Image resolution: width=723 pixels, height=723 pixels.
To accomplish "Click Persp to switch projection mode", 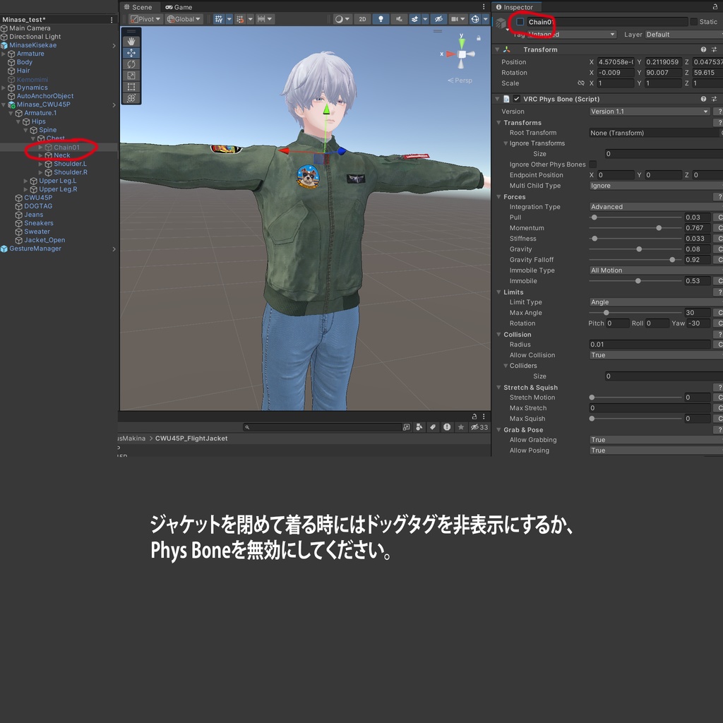I will [462, 80].
